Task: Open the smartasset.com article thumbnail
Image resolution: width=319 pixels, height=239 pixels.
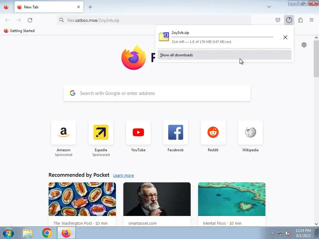Action: [x=157, y=199]
